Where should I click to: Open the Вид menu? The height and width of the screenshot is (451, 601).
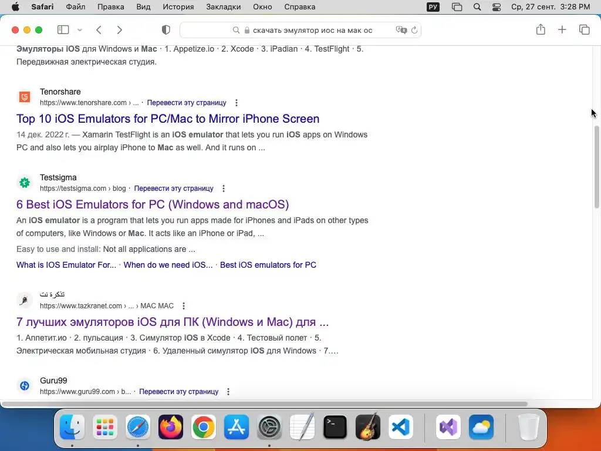pyautogui.click(x=143, y=7)
